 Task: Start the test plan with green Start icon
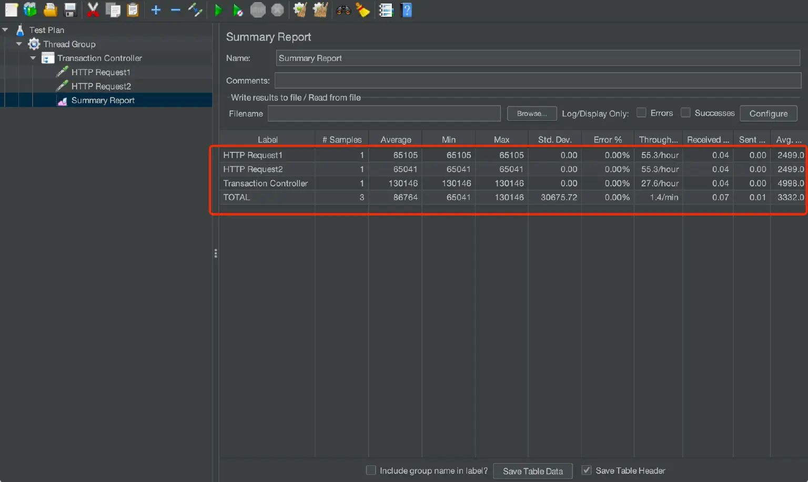click(x=218, y=10)
